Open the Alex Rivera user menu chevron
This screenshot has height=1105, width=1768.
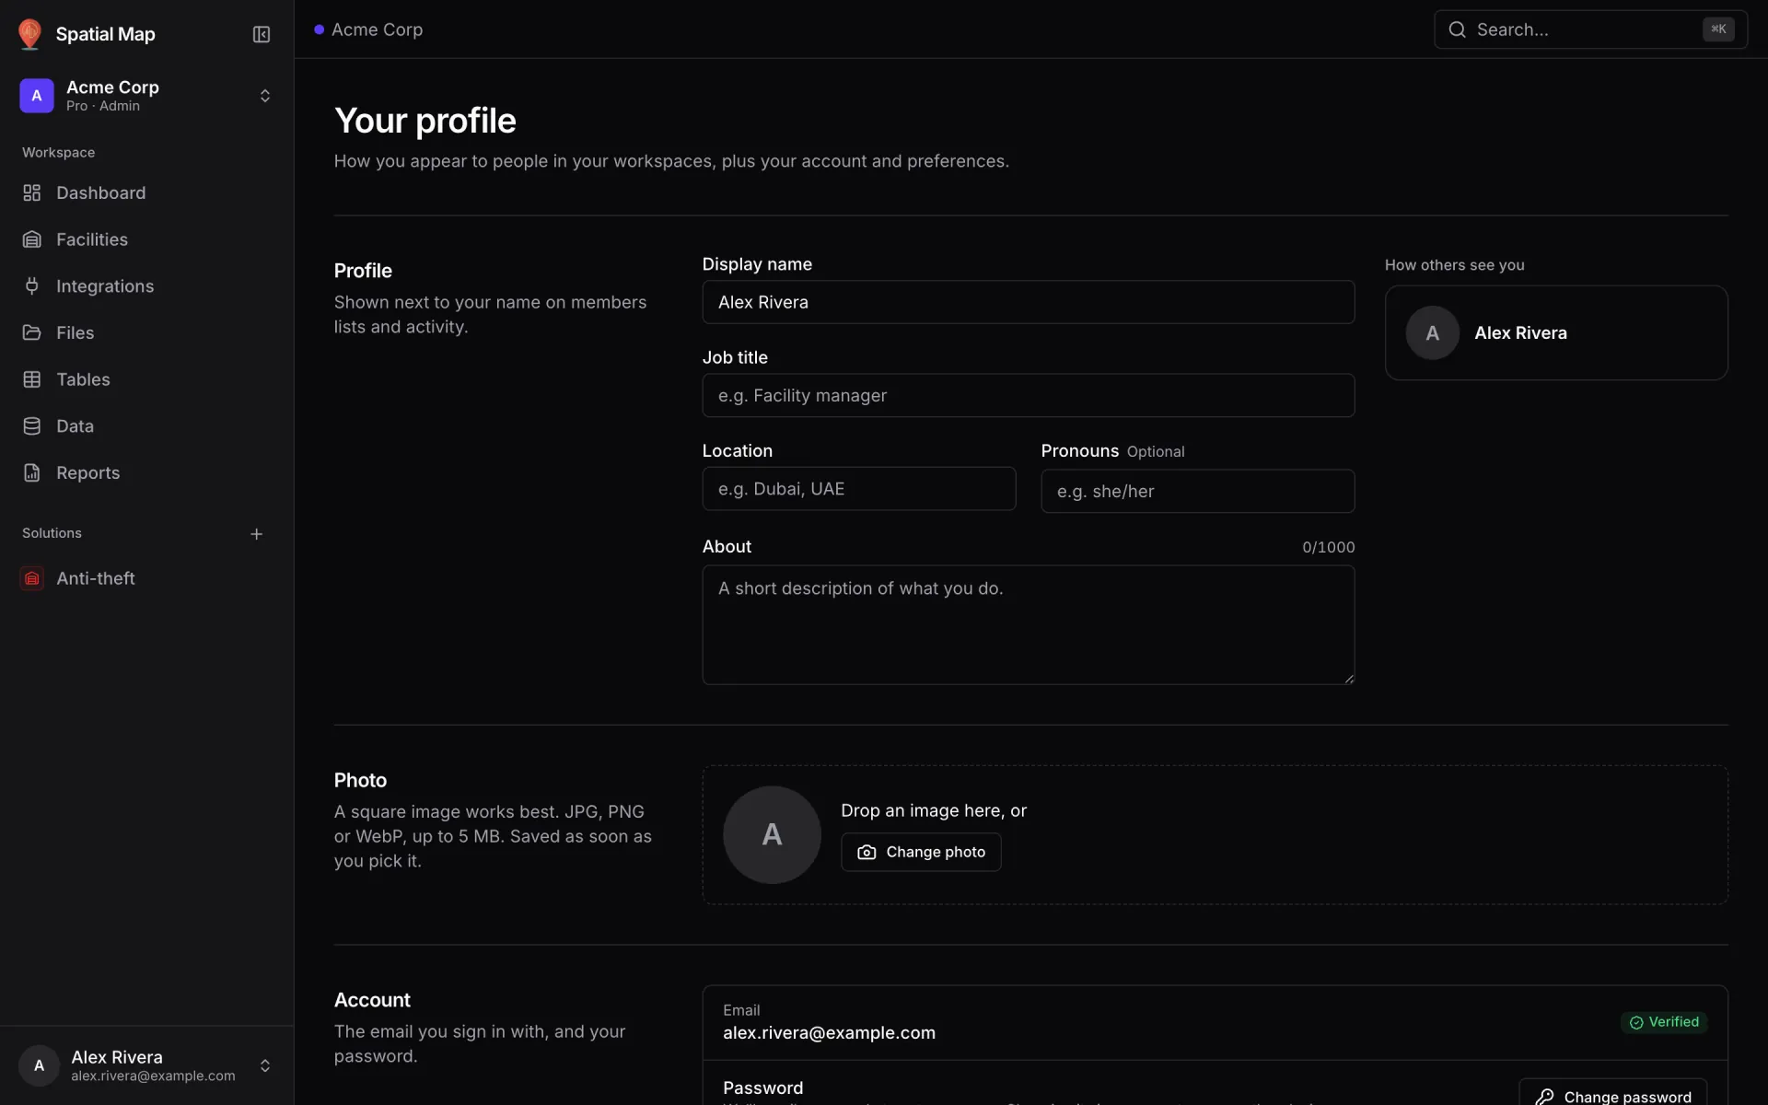click(x=265, y=1065)
